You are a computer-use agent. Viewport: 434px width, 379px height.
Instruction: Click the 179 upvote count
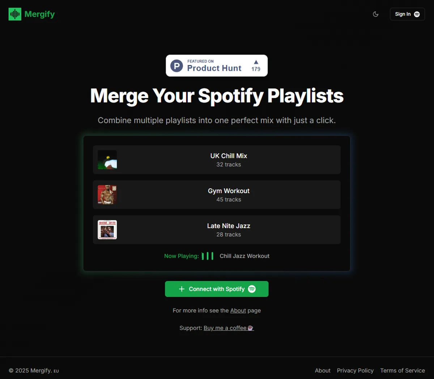(x=256, y=69)
